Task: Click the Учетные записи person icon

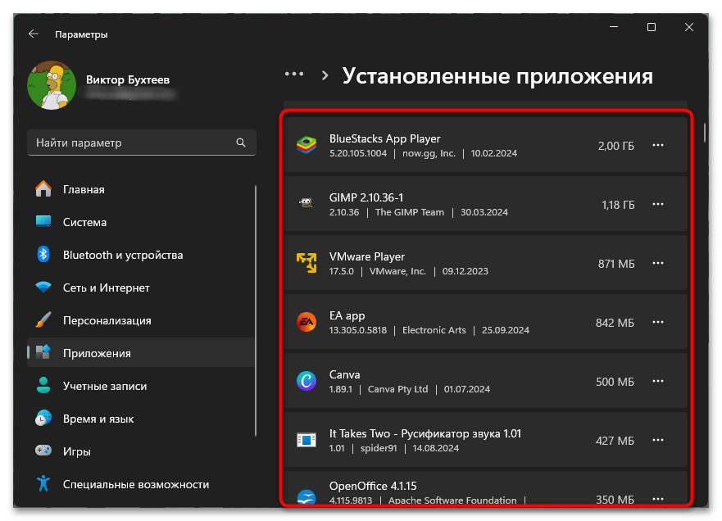Action: pyautogui.click(x=43, y=385)
